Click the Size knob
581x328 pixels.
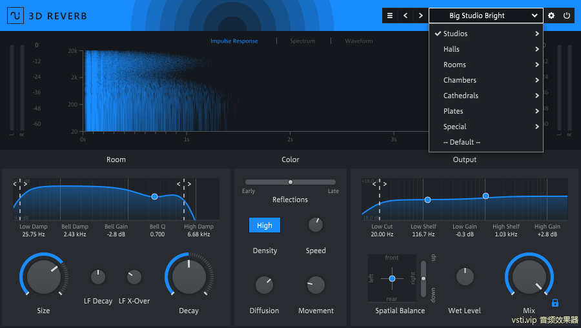click(44, 277)
